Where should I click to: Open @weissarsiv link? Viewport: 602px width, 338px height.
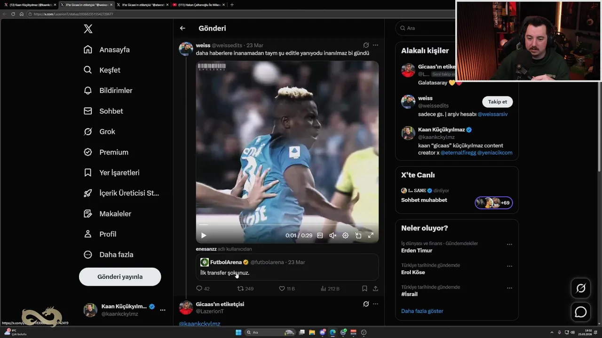492,114
